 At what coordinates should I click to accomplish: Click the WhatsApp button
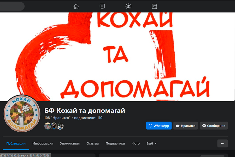159,126
